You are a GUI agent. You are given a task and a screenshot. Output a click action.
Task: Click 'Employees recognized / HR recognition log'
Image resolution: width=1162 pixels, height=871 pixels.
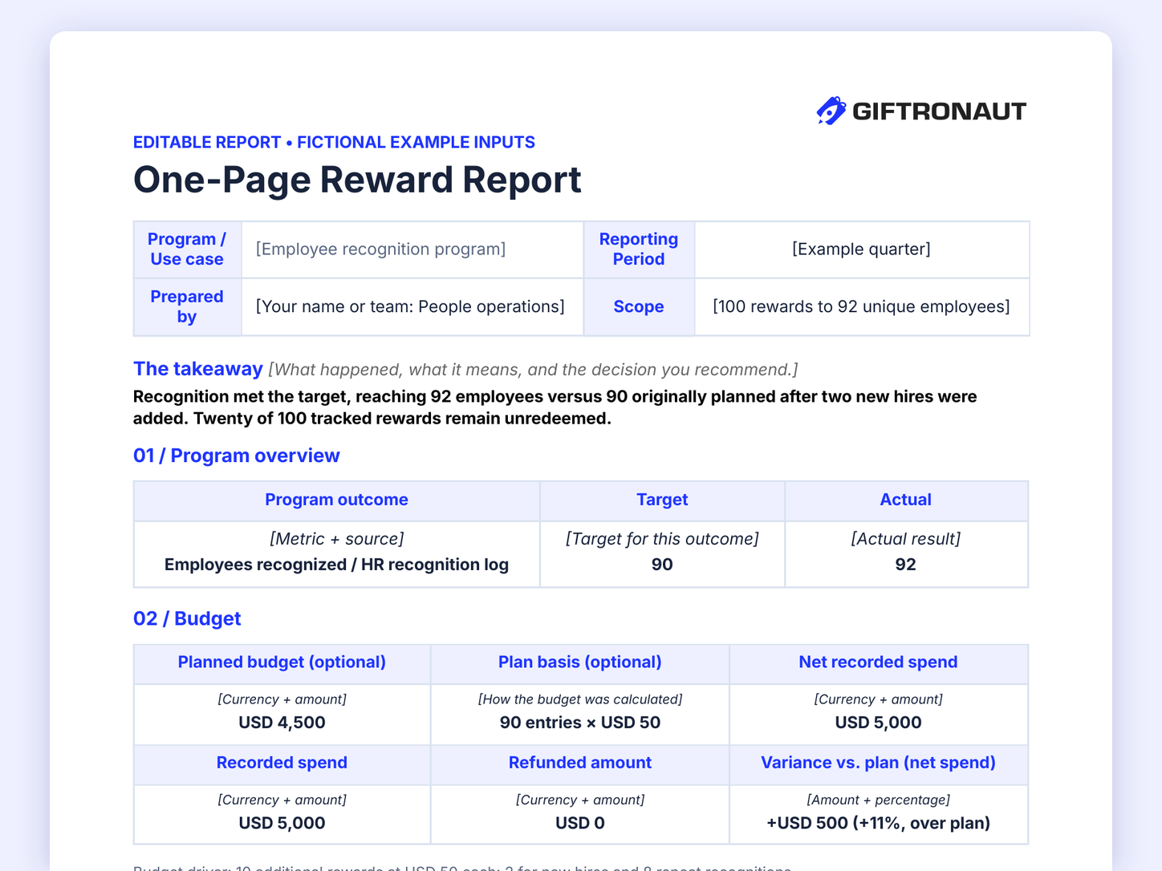(336, 565)
